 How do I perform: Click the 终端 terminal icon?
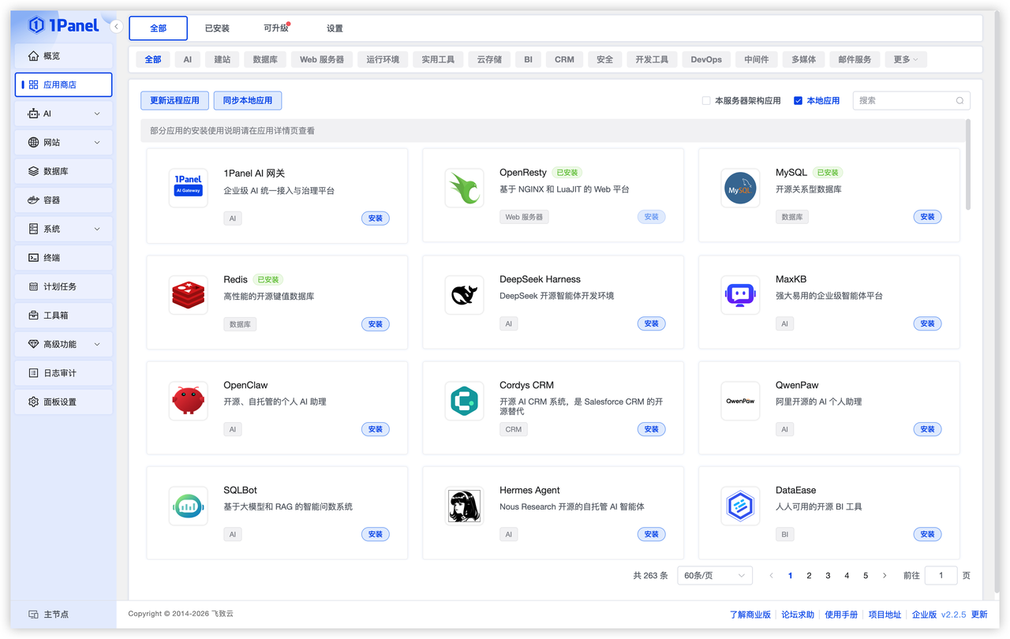pyautogui.click(x=33, y=257)
